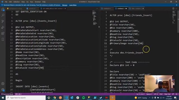Click the Windows Start button
The image size is (179, 100).
[3, 97]
